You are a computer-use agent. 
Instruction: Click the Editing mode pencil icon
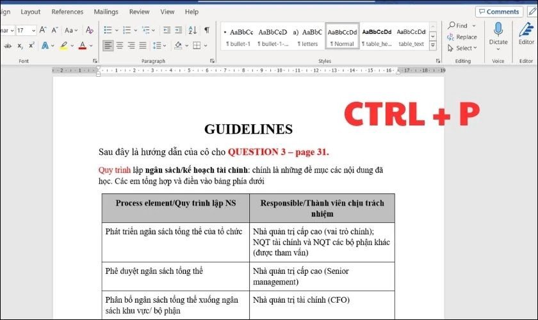pyautogui.click(x=532, y=12)
